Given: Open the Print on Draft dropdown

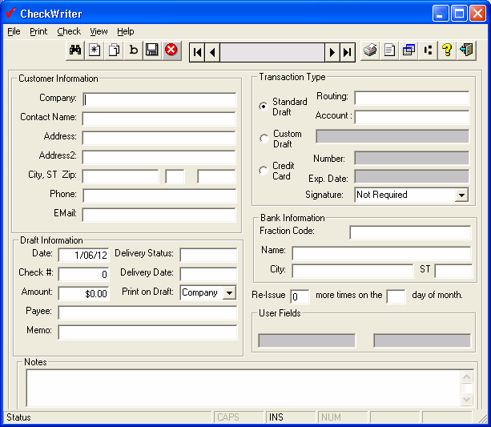Looking at the screenshot, I should [230, 293].
